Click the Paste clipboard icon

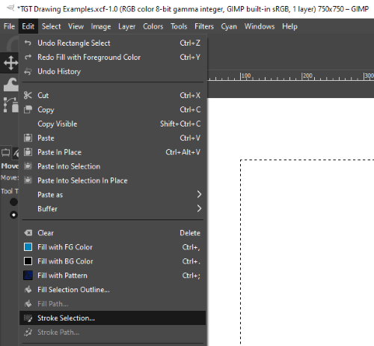coord(28,138)
